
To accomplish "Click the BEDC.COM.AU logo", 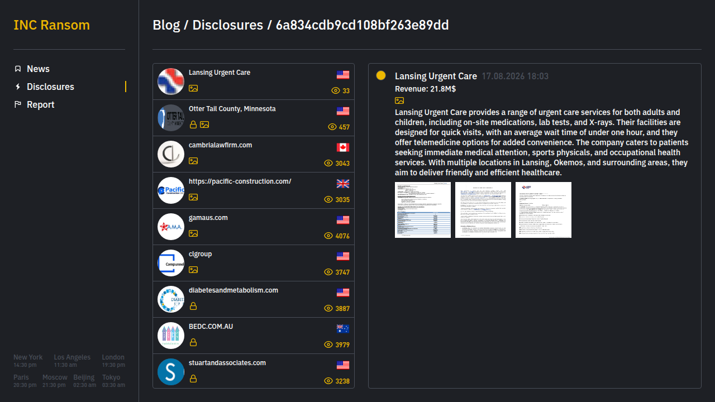I will pyautogui.click(x=171, y=336).
